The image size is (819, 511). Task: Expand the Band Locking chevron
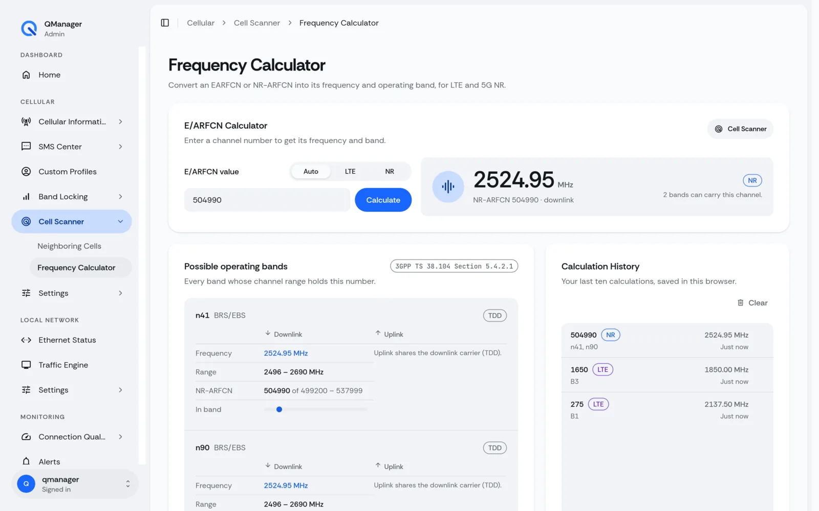(120, 197)
